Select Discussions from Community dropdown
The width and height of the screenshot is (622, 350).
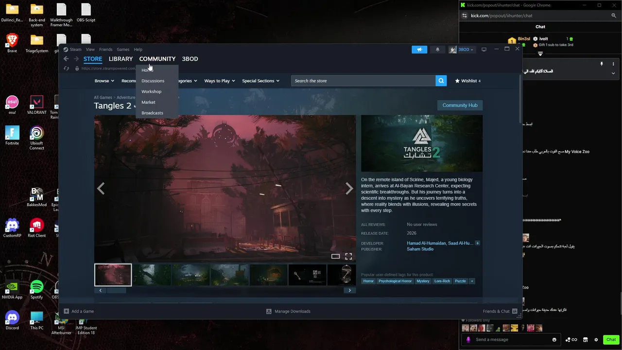point(153,81)
